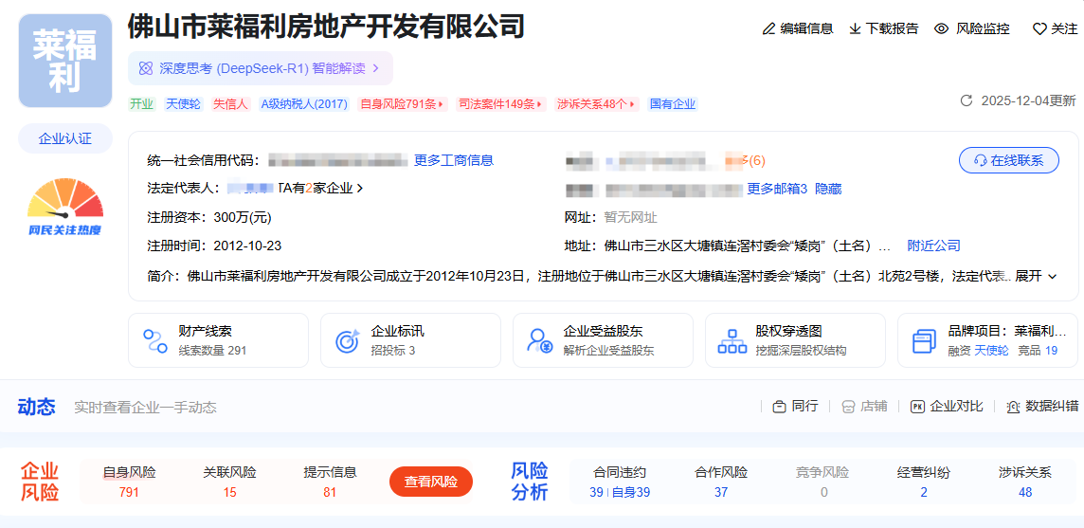Open 自身风险 791 item
The image size is (1084, 528).
[x=129, y=482]
